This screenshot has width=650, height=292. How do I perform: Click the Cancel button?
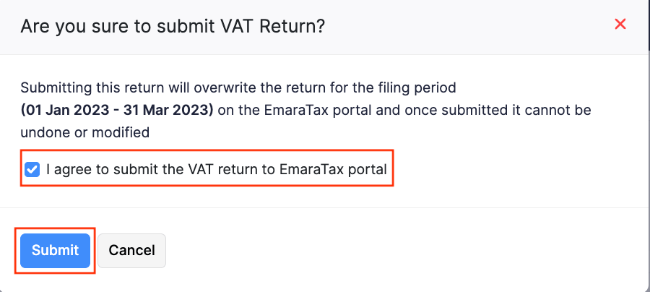point(131,251)
